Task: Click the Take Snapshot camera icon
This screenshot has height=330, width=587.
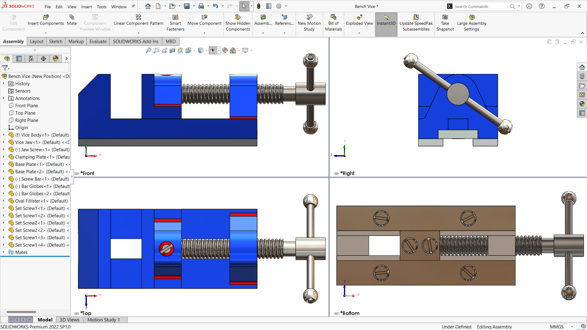Action: [445, 17]
